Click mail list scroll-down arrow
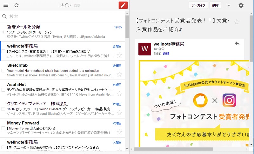Image resolution: width=254 pixels, height=154 pixels. 127,149
